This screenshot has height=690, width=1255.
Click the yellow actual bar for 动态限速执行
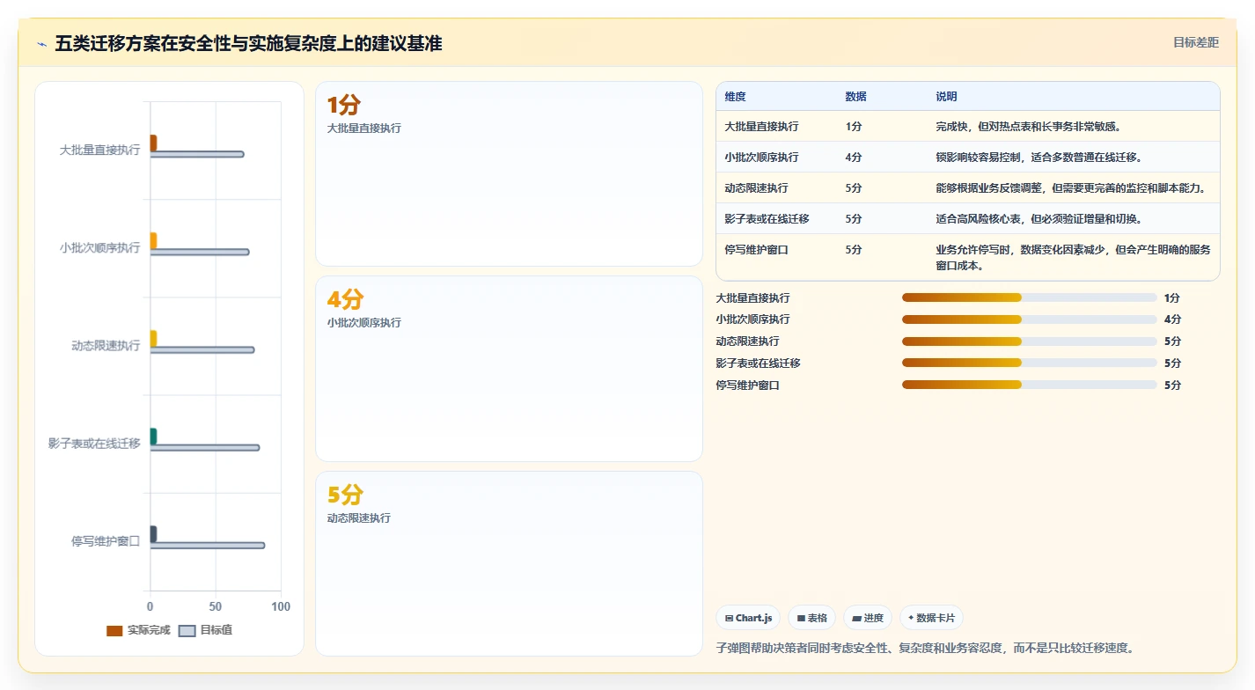(153, 338)
